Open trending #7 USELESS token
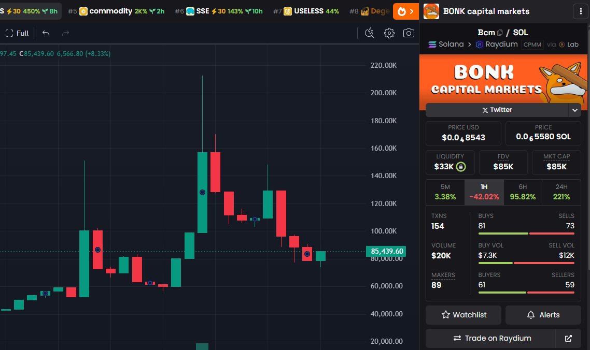Viewport: 590px width, 350px height. coord(306,11)
